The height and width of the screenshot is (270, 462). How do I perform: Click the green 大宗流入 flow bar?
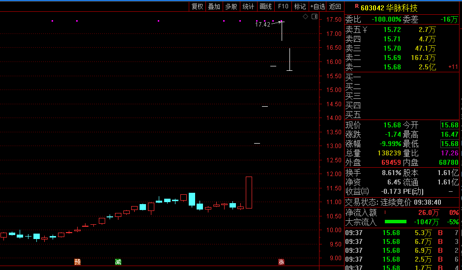click(x=396, y=222)
